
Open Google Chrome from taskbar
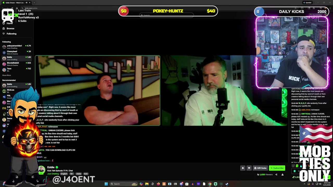pos(210,184)
